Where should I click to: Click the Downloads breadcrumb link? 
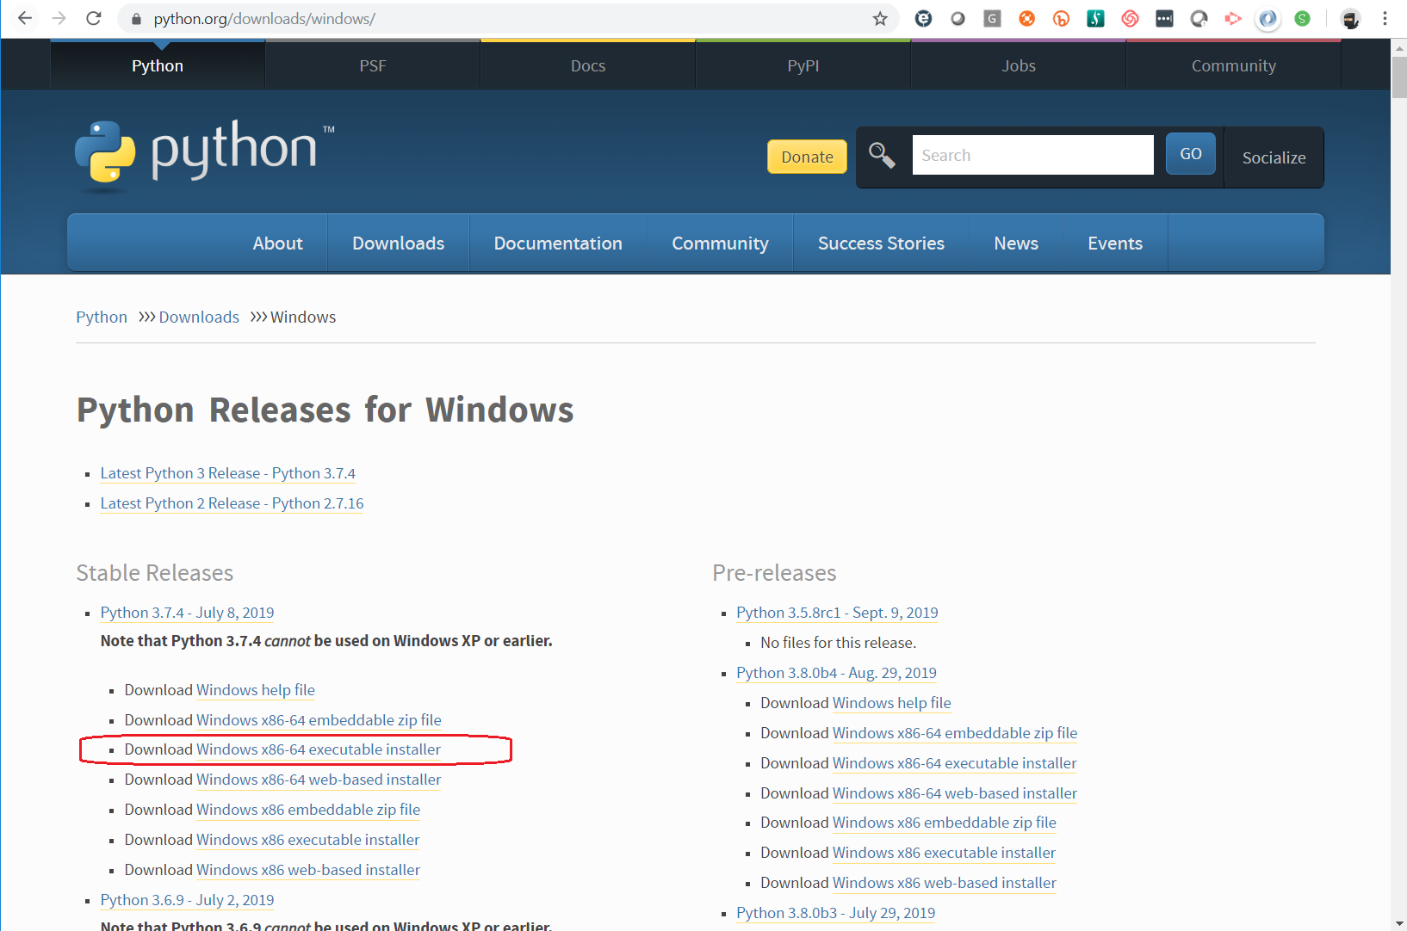coord(199,317)
